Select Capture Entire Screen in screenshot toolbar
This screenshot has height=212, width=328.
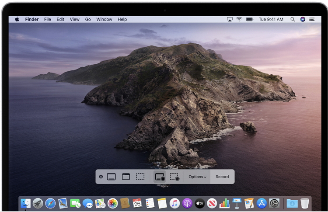click(111, 177)
